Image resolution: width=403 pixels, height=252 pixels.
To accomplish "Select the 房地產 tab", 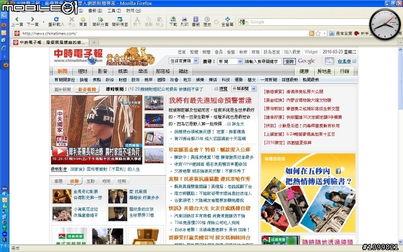I will (x=324, y=71).
